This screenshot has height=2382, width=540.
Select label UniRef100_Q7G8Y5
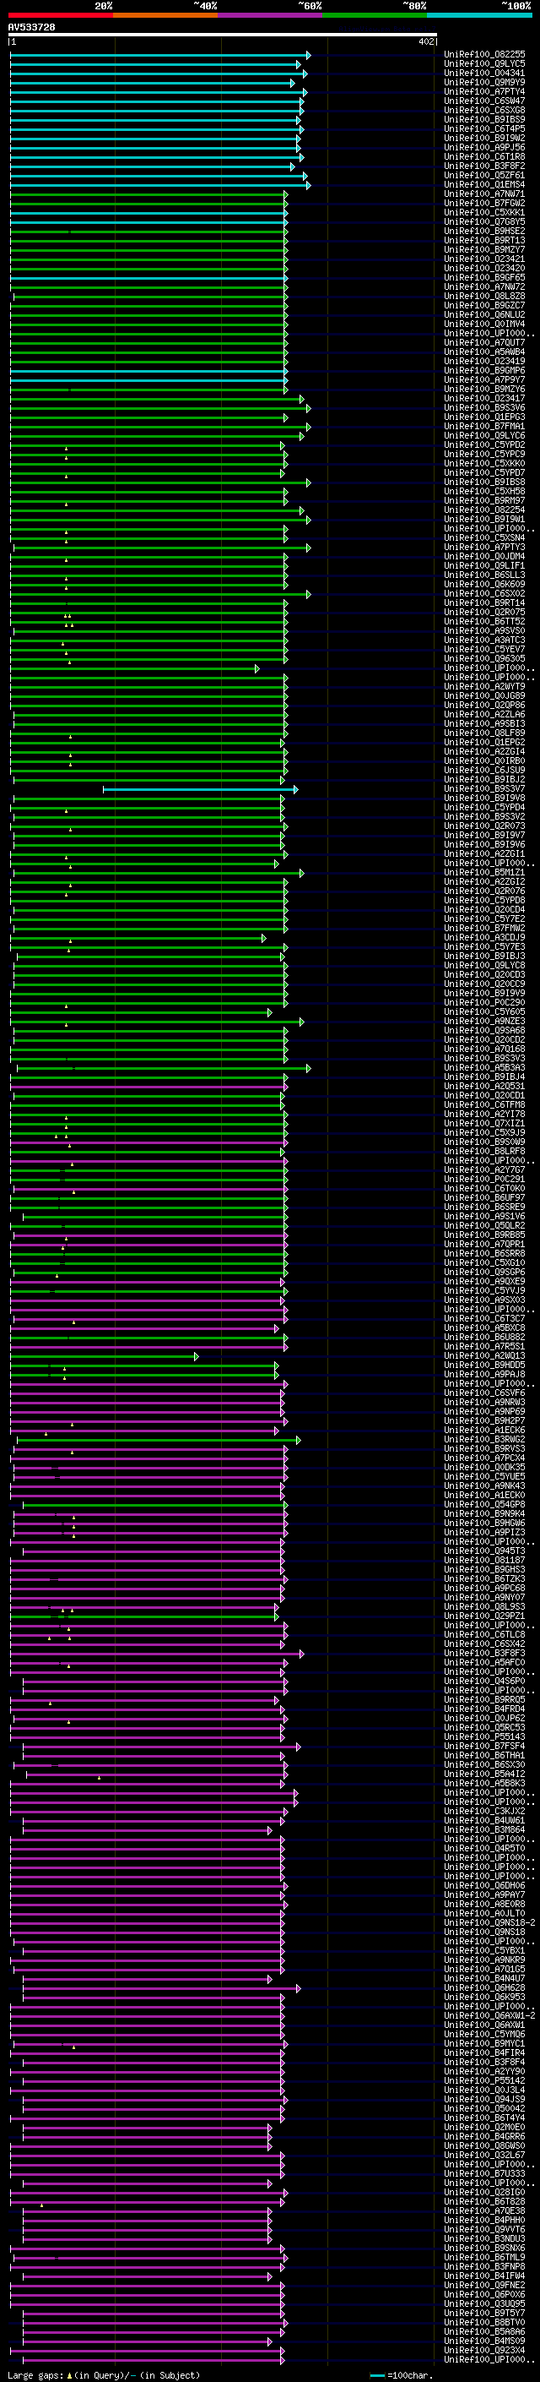point(484,222)
